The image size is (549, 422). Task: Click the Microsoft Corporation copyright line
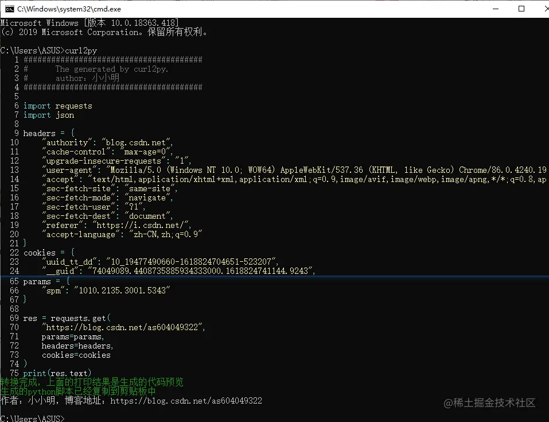(x=104, y=32)
